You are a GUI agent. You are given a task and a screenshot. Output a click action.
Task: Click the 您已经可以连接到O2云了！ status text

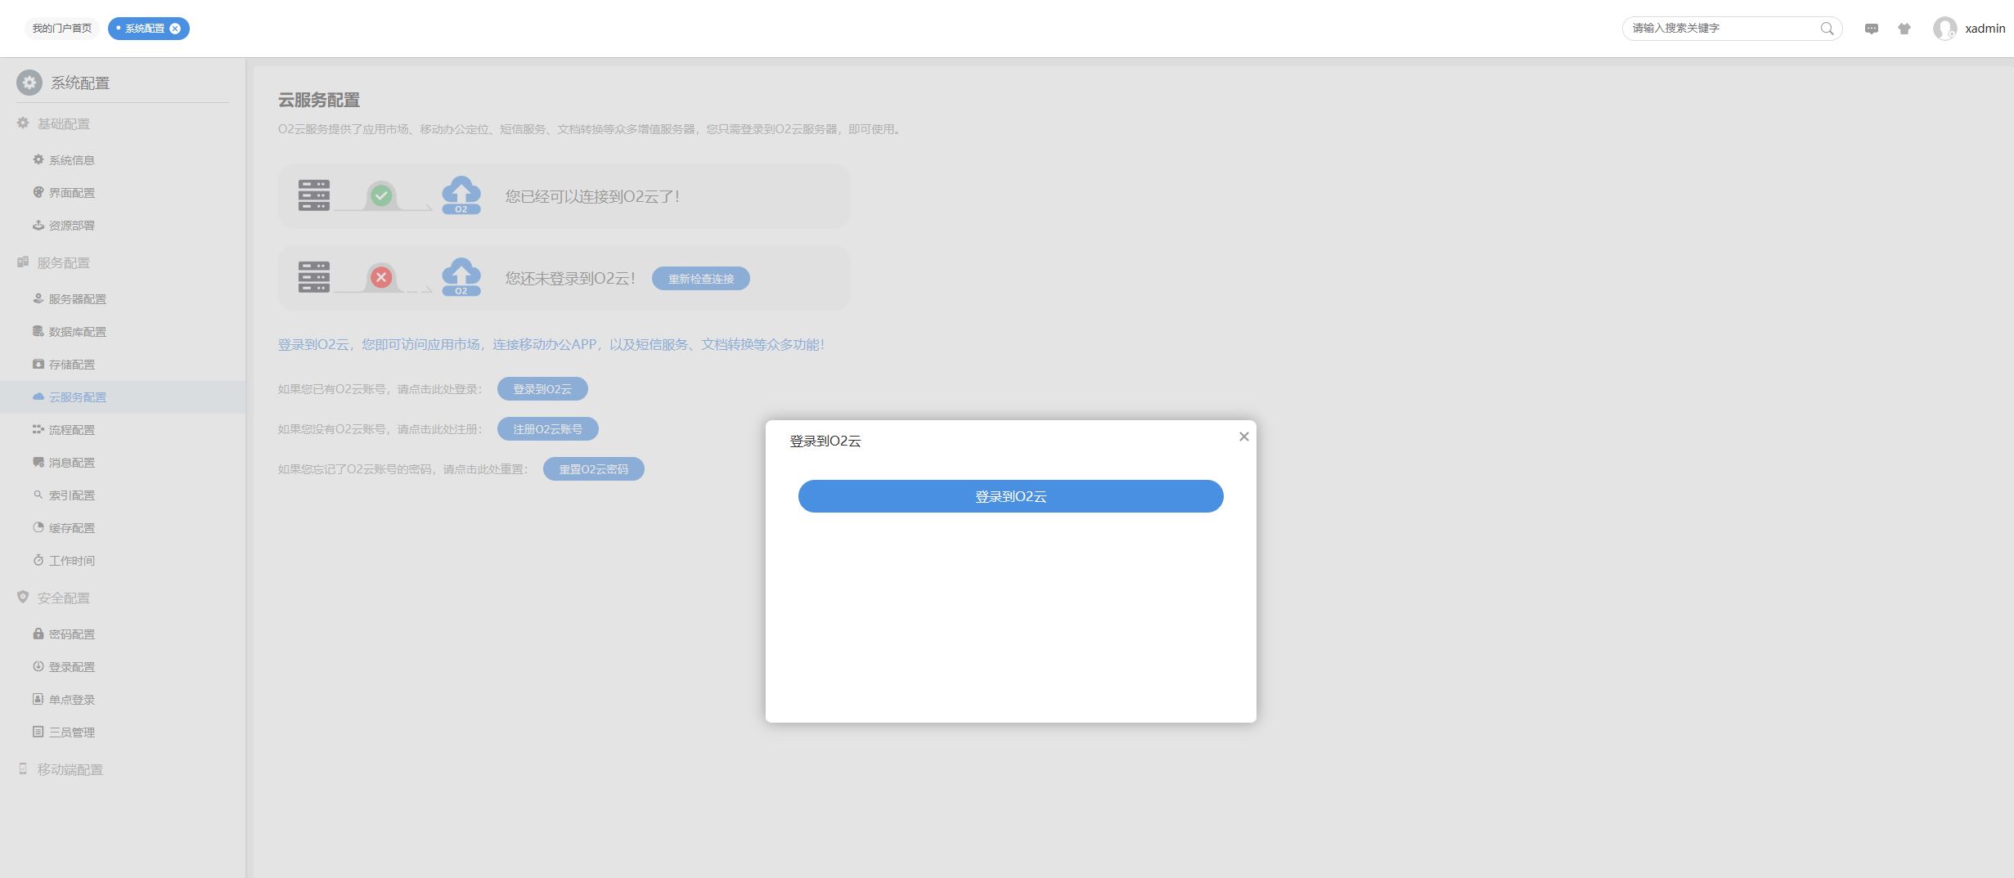click(x=593, y=196)
